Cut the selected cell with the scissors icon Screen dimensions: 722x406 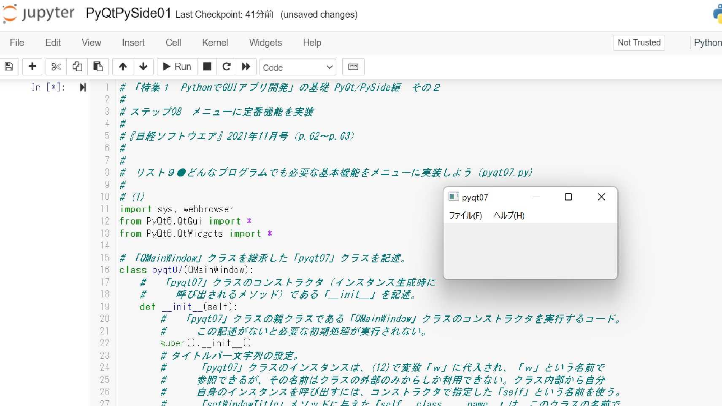tap(56, 67)
